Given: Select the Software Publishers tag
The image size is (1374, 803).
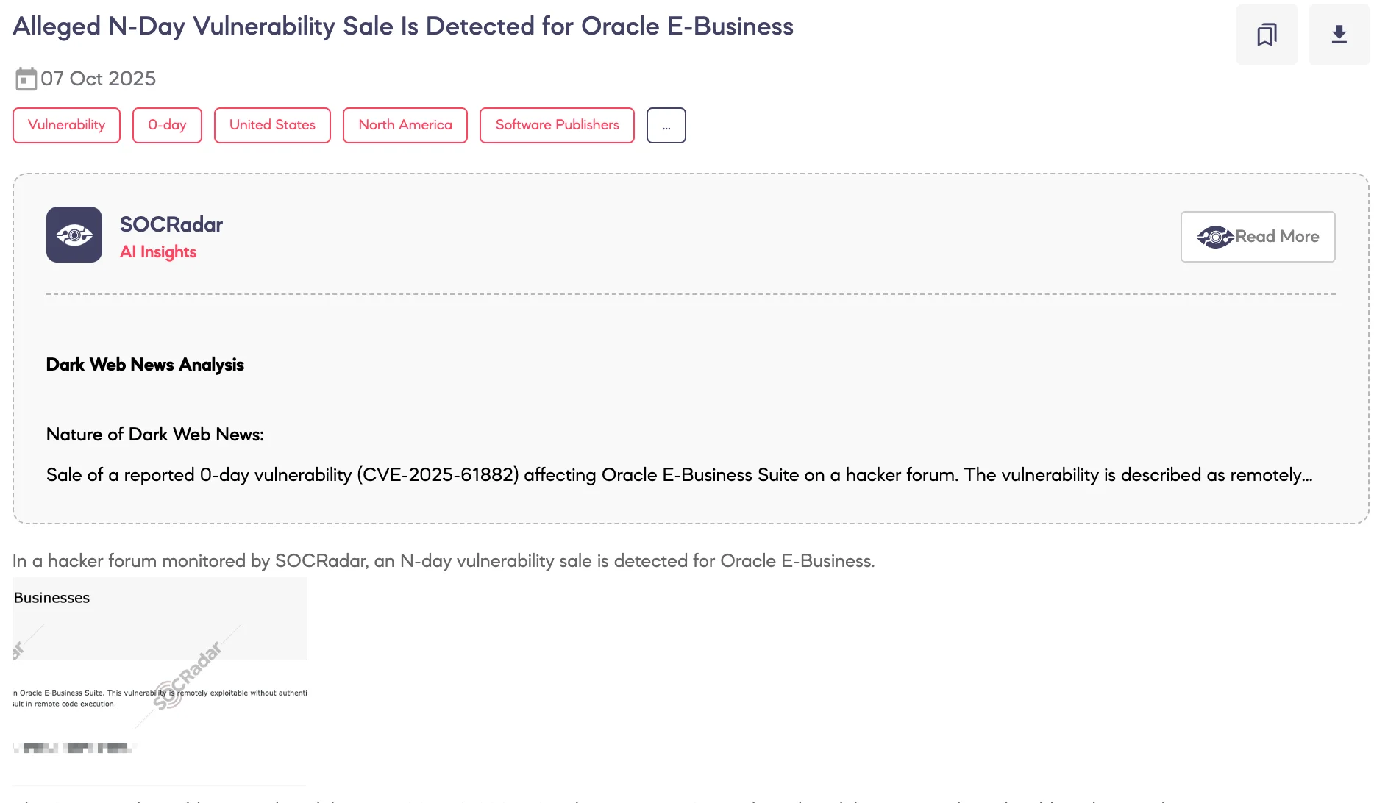Looking at the screenshot, I should (x=557, y=125).
